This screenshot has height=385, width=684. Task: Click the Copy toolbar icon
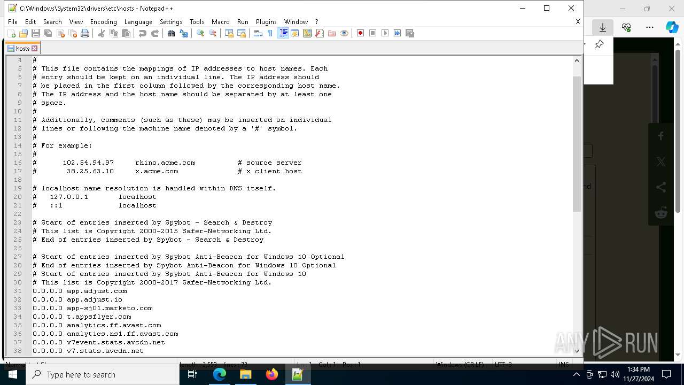[x=114, y=33]
